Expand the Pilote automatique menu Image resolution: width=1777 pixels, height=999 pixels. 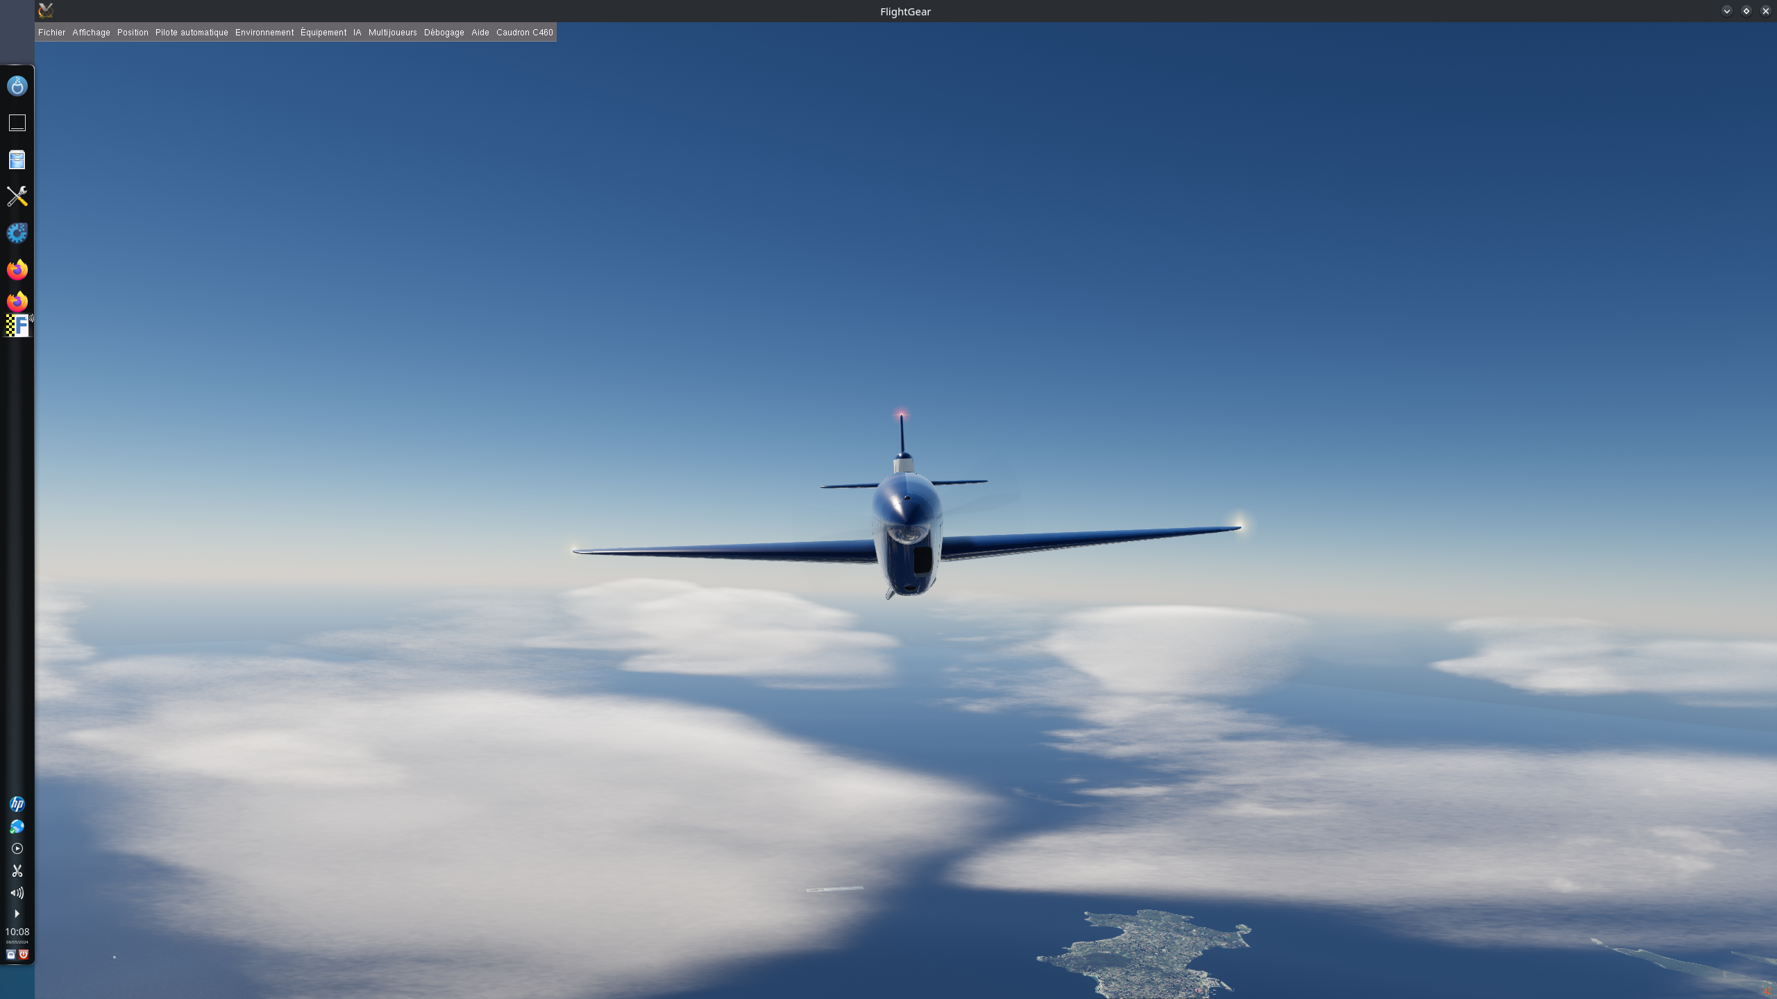tap(192, 33)
